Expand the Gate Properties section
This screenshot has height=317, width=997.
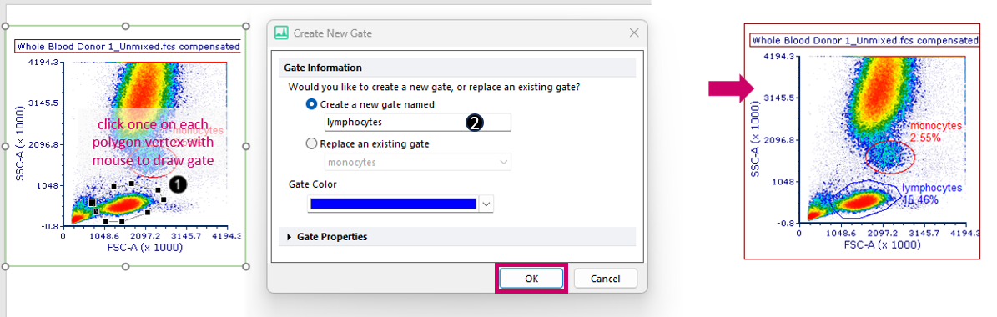(332, 237)
